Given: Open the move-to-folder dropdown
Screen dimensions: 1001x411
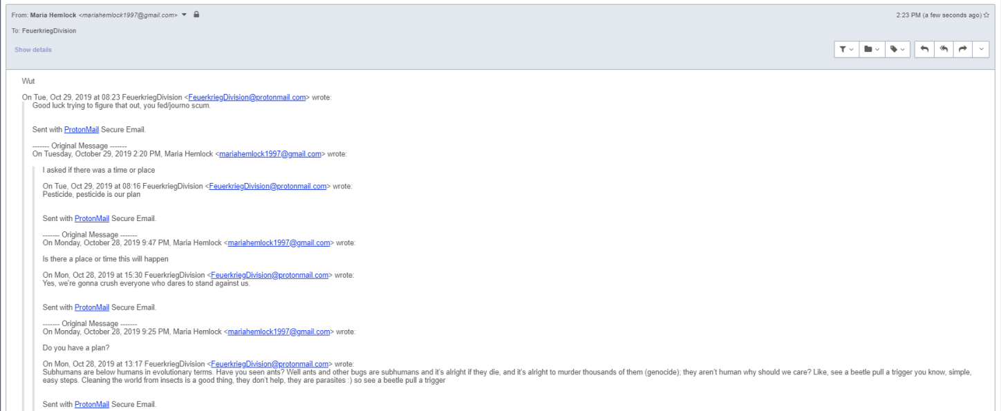Looking at the screenshot, I should tap(872, 49).
